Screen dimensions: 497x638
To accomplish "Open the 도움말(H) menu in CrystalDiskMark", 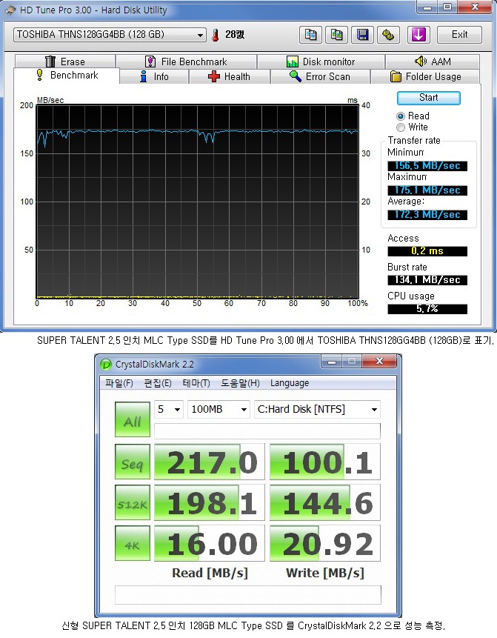I will click(240, 383).
